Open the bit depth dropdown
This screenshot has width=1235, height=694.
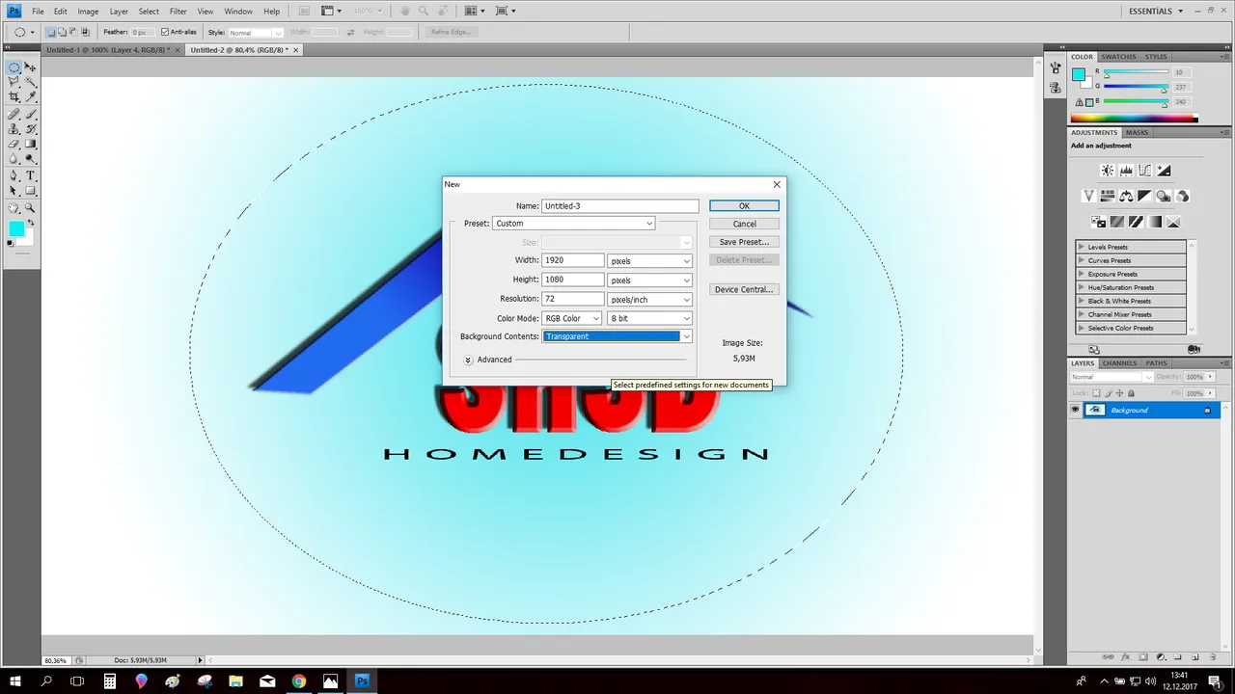tap(650, 318)
